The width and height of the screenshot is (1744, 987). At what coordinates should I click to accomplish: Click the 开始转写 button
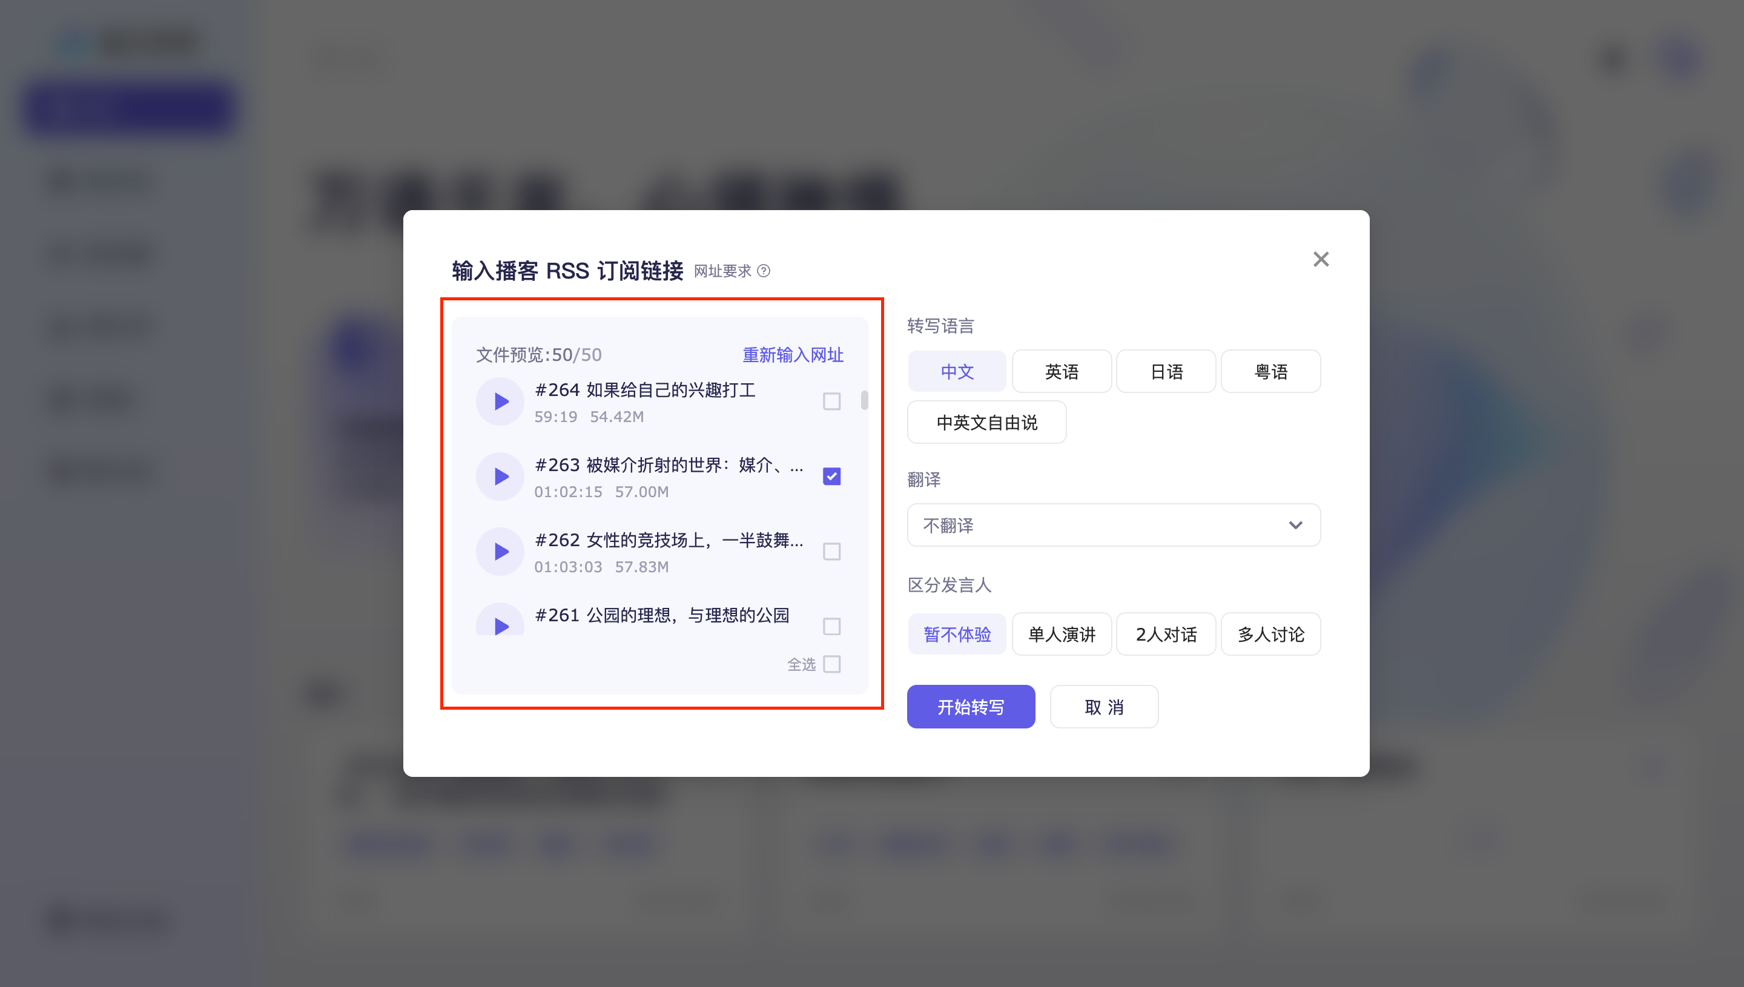[971, 707]
